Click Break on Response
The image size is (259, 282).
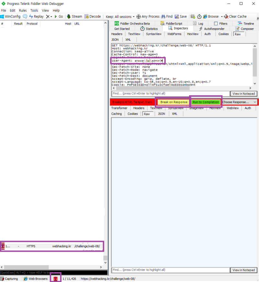click(173, 102)
